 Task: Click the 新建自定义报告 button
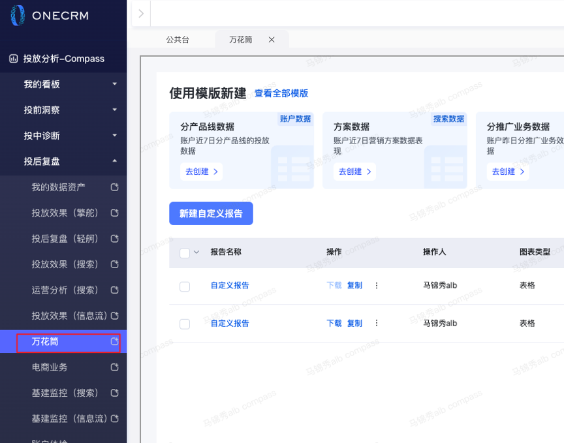point(211,213)
